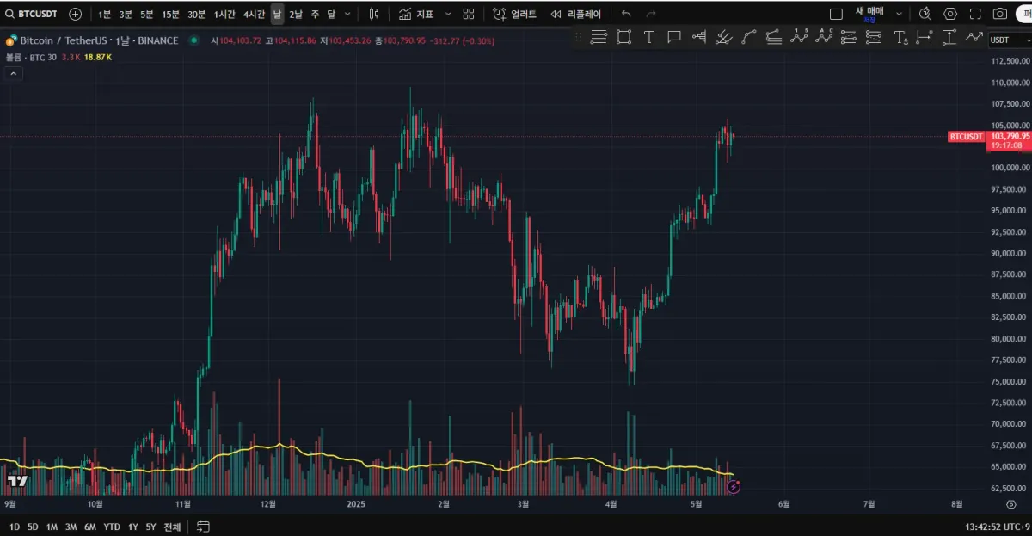The width and height of the screenshot is (1032, 536).
Task: Select the fixed range volume profile tool
Action: click(699, 37)
